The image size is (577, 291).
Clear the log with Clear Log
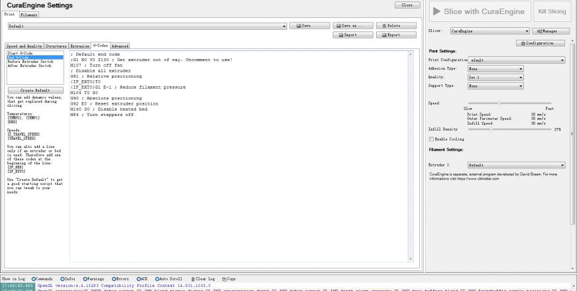[x=203, y=279]
